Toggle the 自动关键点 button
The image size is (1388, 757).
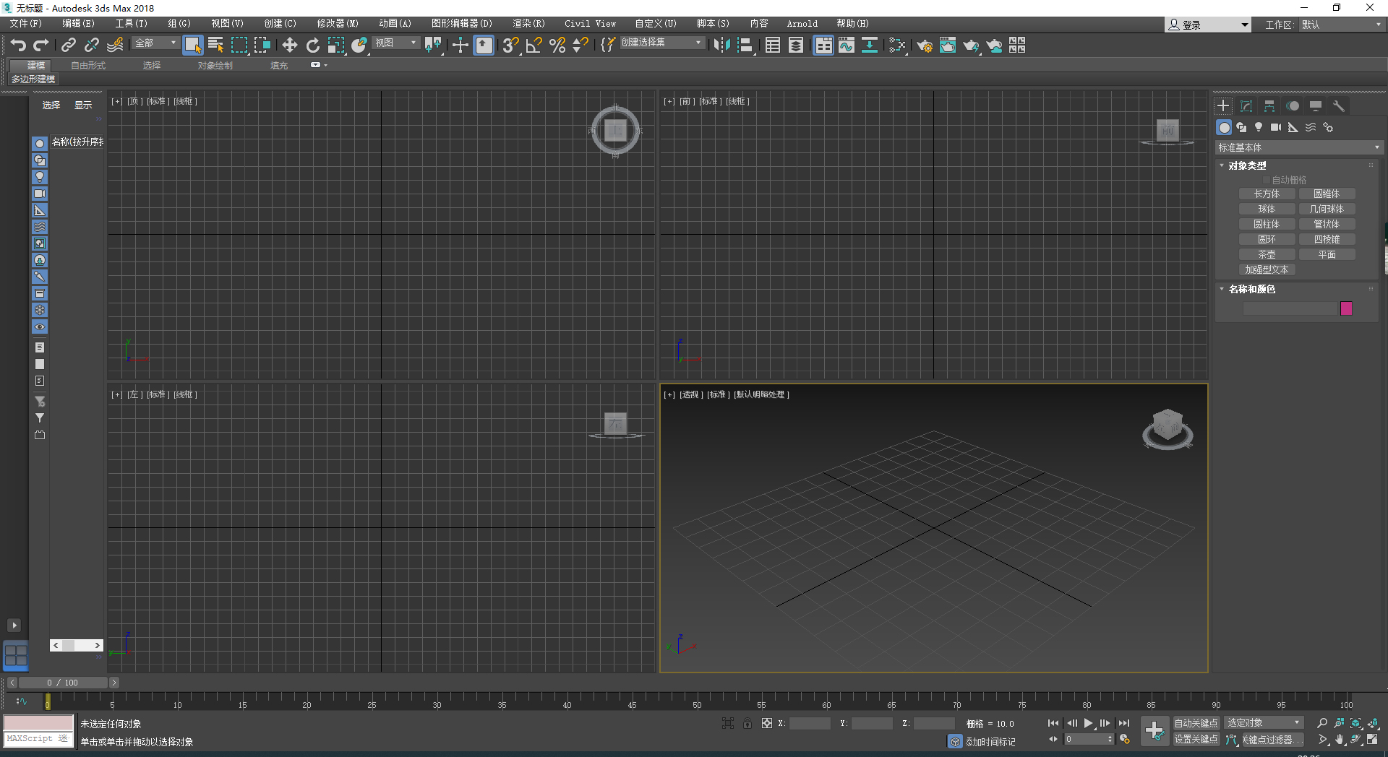coord(1196,723)
